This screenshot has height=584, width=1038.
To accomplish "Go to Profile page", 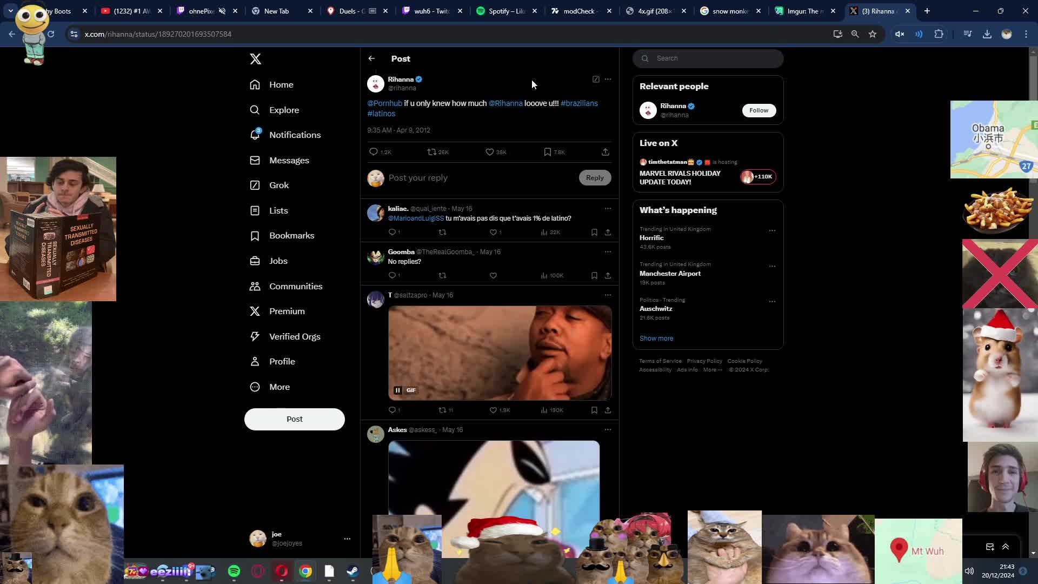I will (272, 362).
